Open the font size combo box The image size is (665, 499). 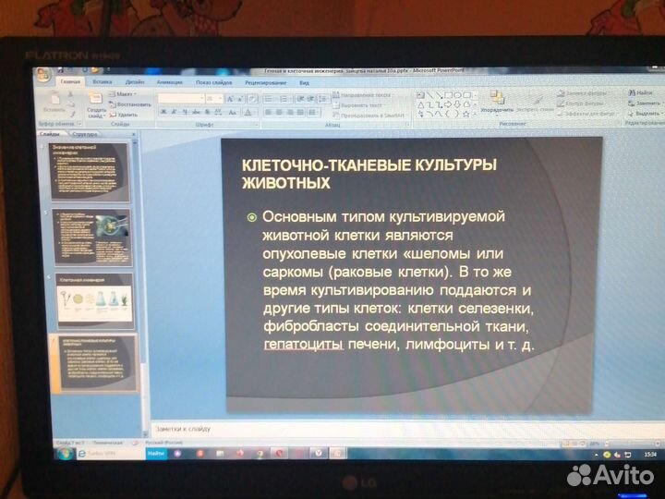(214, 99)
